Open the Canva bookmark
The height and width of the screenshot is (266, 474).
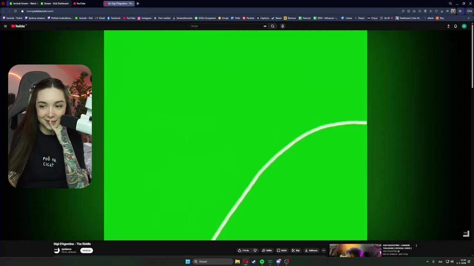(347, 18)
